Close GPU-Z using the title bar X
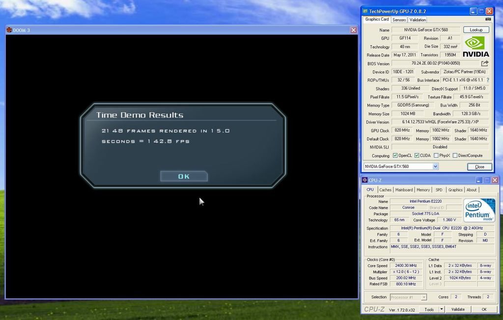The width and height of the screenshot is (503, 320). (x=489, y=11)
